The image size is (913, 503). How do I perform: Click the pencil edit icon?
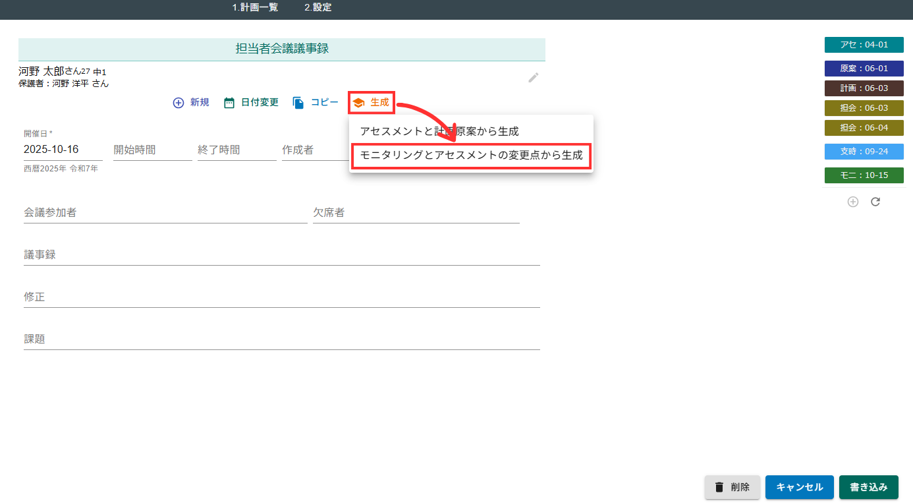click(534, 78)
